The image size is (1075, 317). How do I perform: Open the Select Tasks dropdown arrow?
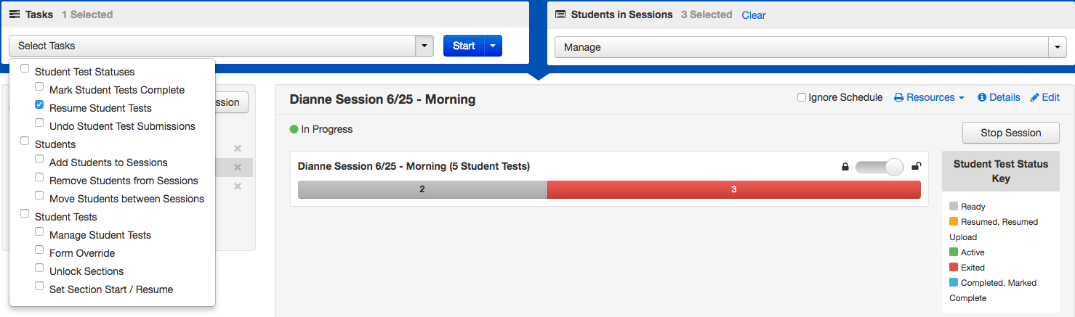(x=424, y=46)
